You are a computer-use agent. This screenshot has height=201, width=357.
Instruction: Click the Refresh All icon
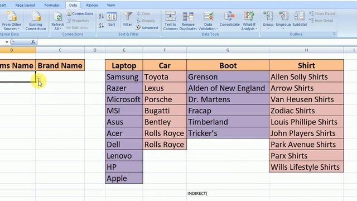pyautogui.click(x=58, y=17)
